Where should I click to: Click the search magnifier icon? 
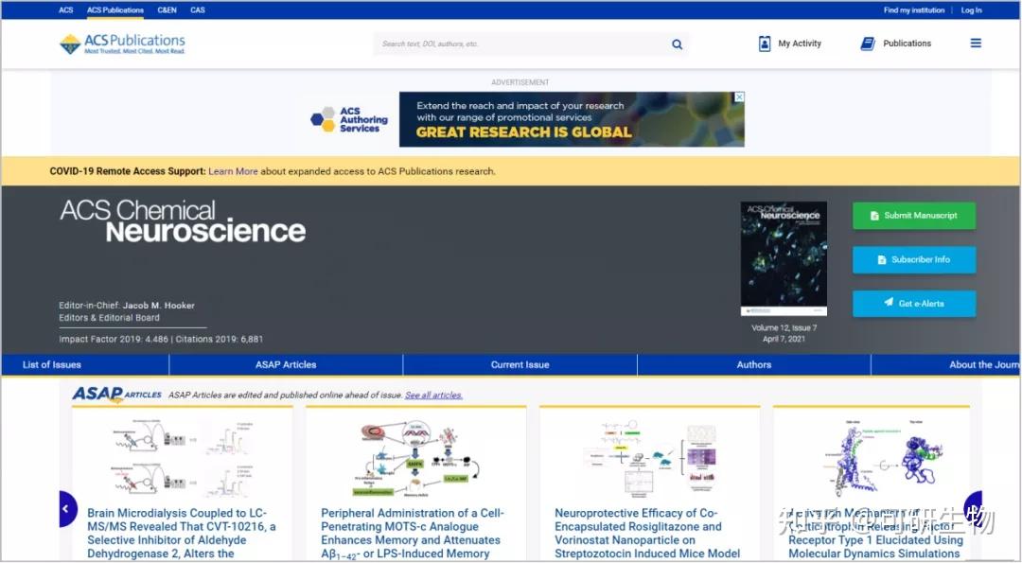(x=677, y=44)
